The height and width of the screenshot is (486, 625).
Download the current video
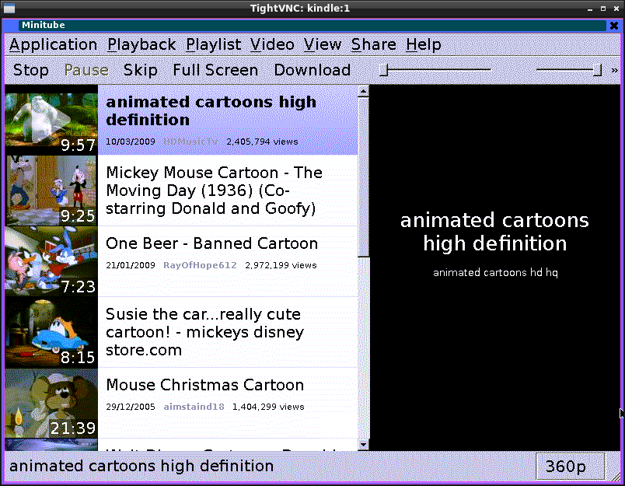pos(312,70)
